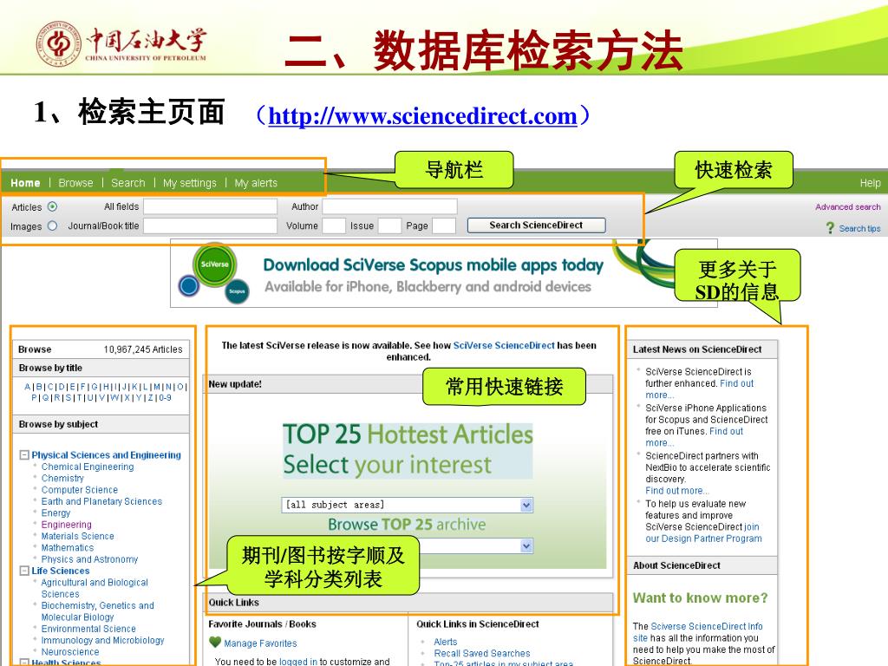Open the Home tab
The image size is (888, 666).
tap(25, 183)
